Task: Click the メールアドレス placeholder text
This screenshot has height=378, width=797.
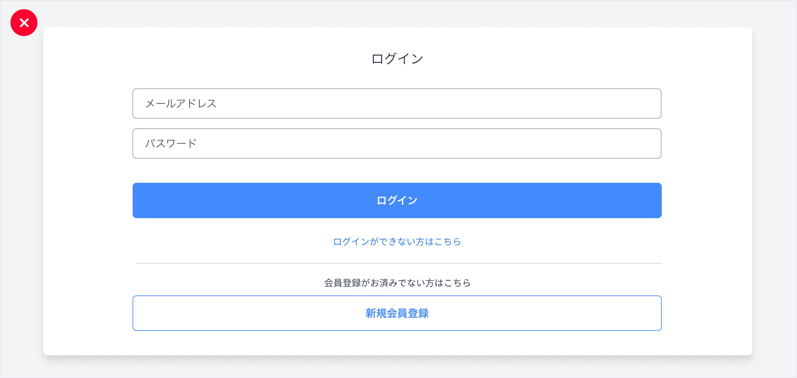Action: 181,103
